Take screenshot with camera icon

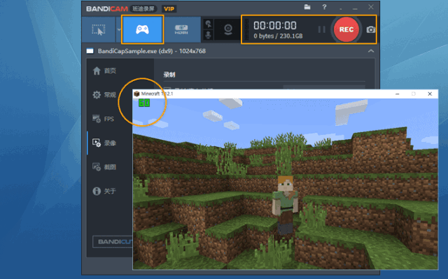point(371,29)
